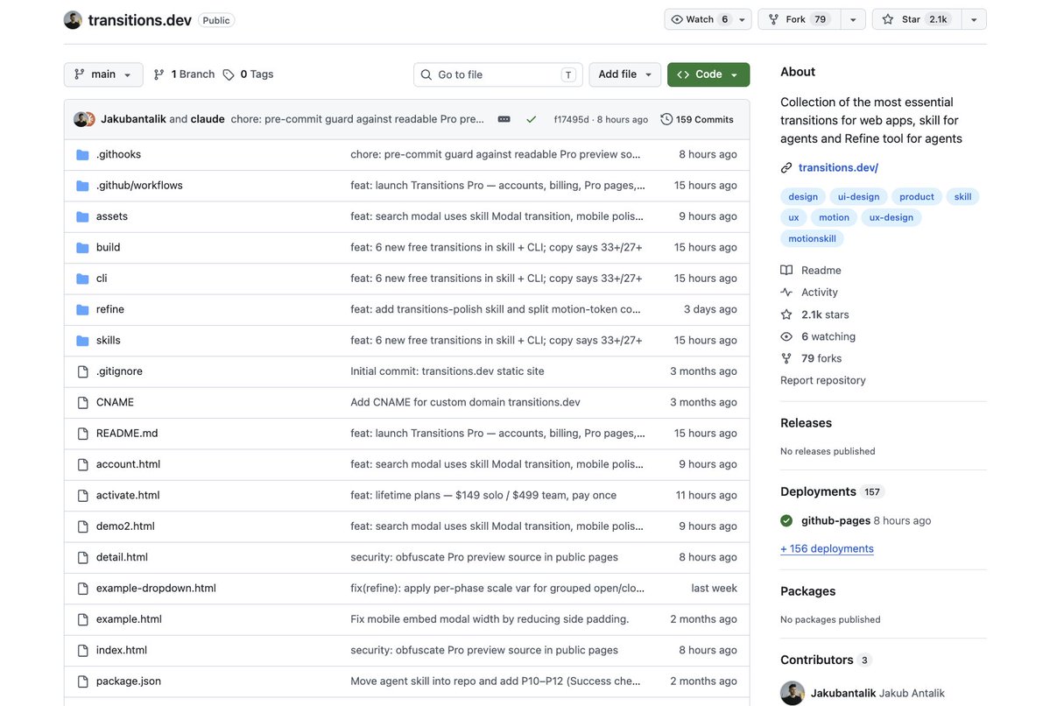Select the ui-design topic tag
This screenshot has height=706, width=1050.
click(858, 196)
